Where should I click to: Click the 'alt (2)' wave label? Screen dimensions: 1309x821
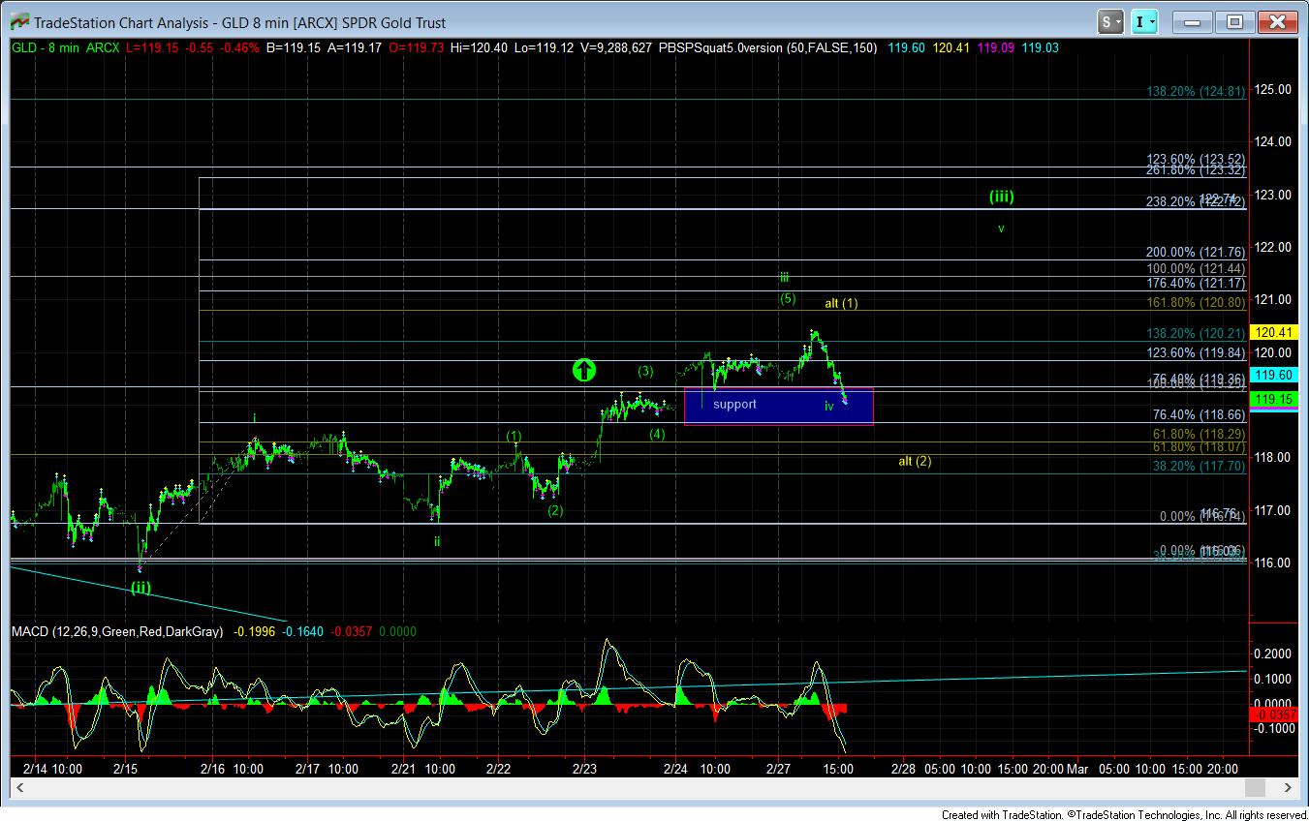[x=915, y=461]
